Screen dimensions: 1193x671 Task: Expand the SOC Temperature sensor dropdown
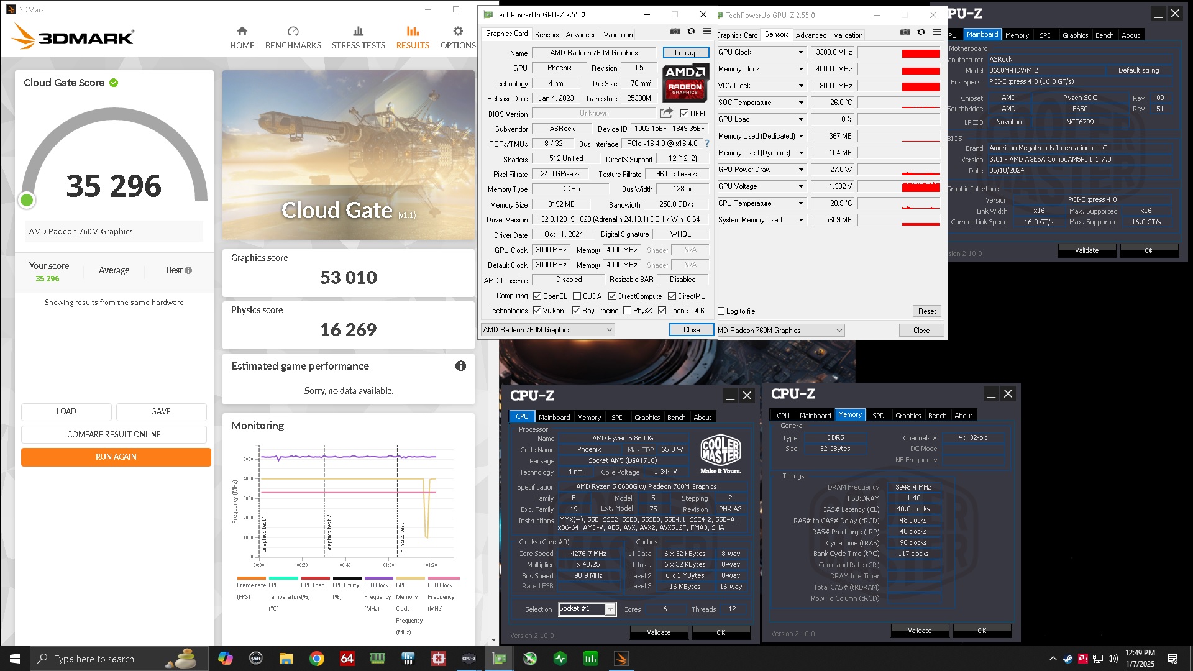pos(801,103)
